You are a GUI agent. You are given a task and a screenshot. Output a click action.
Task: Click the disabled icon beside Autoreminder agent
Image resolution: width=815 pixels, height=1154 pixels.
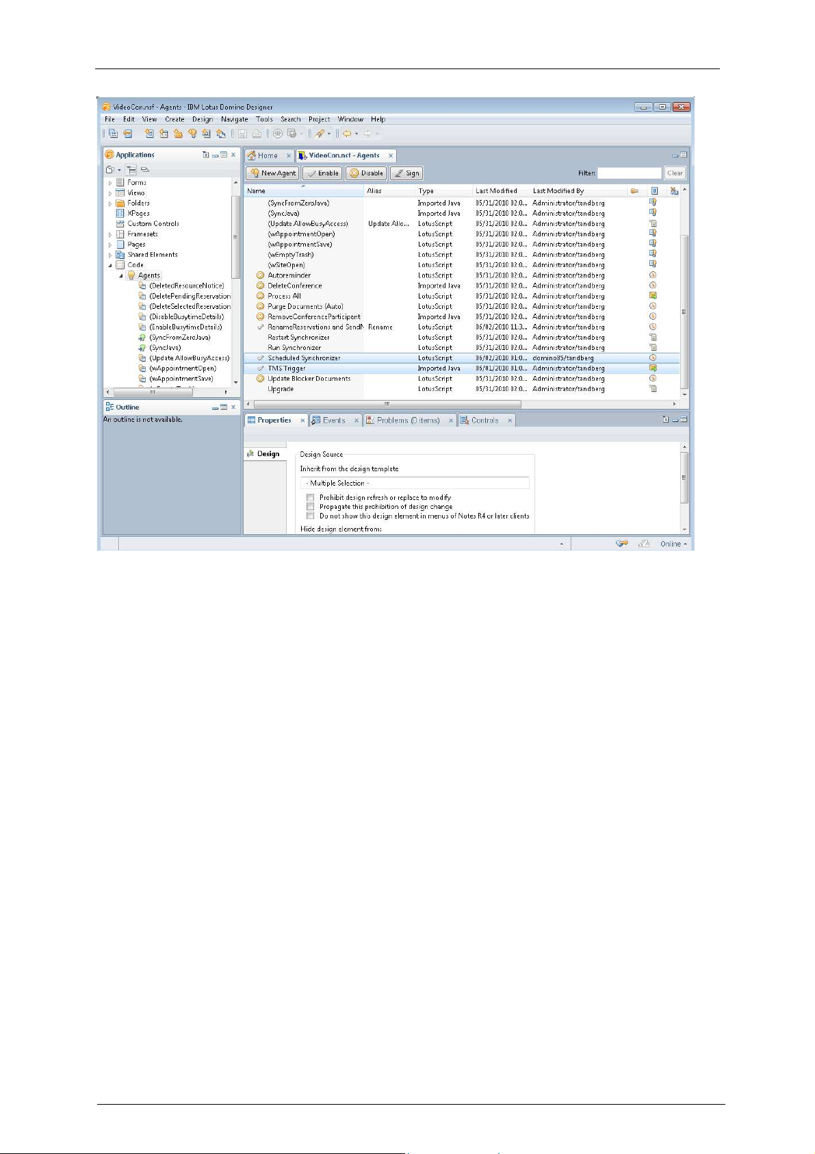[260, 275]
